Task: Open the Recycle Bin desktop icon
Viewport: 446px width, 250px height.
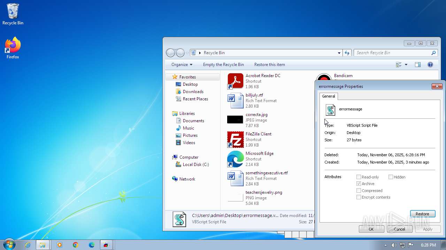Action: click(x=13, y=14)
